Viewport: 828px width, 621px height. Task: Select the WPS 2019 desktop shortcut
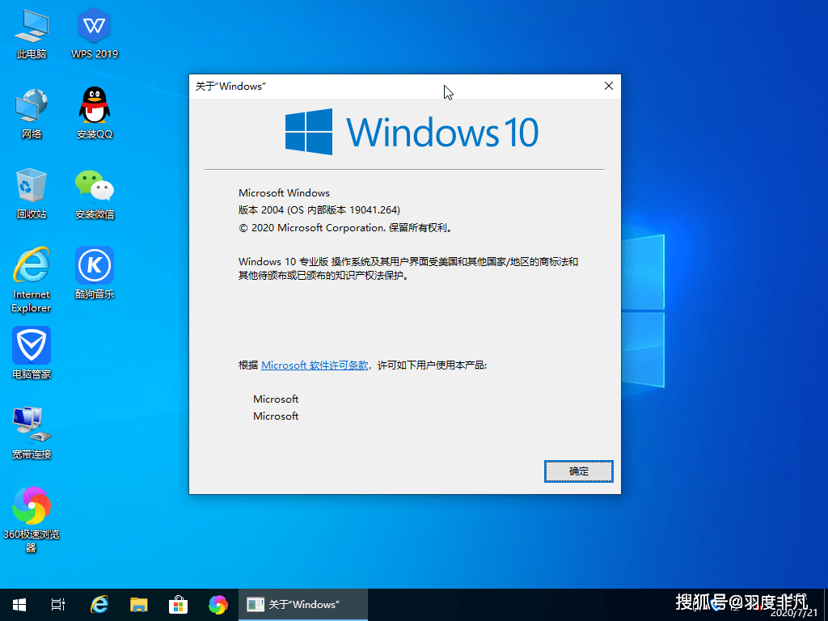click(x=95, y=34)
